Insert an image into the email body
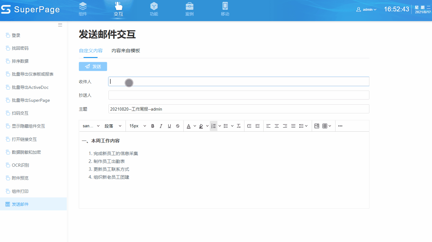Screen dimensions: 432x242 coord(317,126)
